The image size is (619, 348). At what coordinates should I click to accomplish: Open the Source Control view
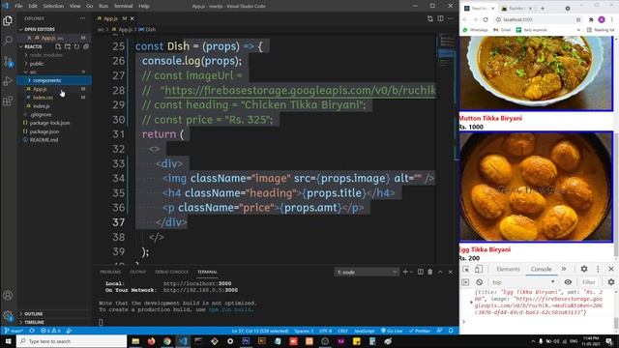(x=8, y=61)
